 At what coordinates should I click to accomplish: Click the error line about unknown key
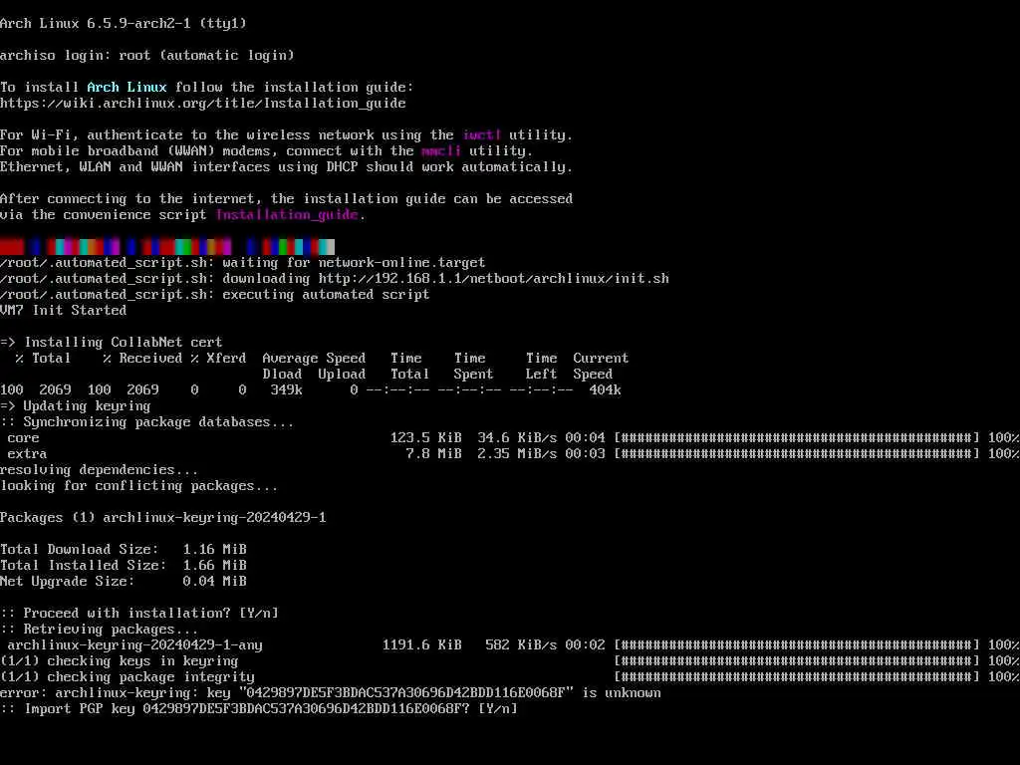[x=331, y=693]
